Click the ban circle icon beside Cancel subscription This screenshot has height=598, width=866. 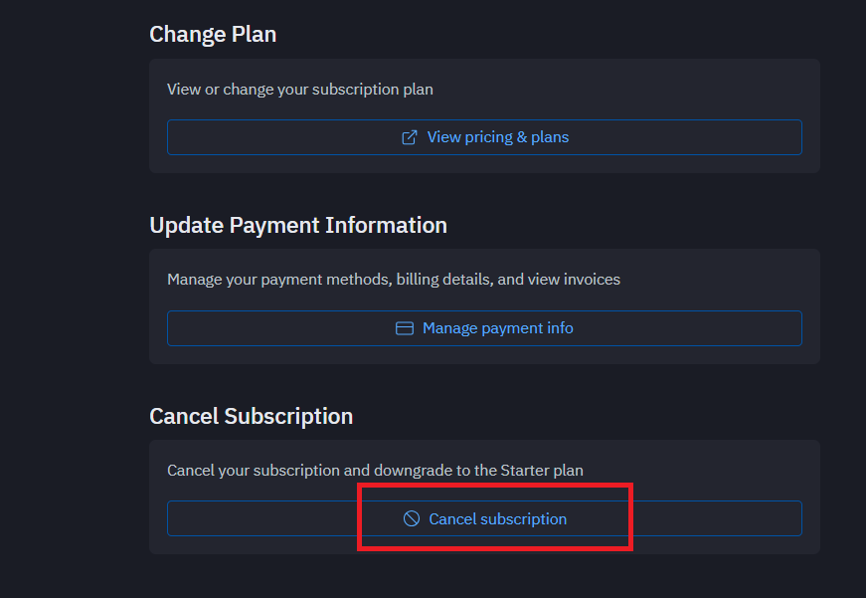412,519
